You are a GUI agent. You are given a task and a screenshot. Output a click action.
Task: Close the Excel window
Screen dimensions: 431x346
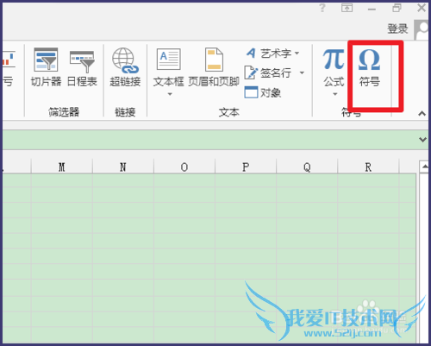(x=422, y=8)
